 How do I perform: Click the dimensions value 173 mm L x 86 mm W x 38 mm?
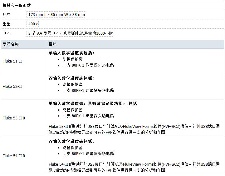point(56,14)
